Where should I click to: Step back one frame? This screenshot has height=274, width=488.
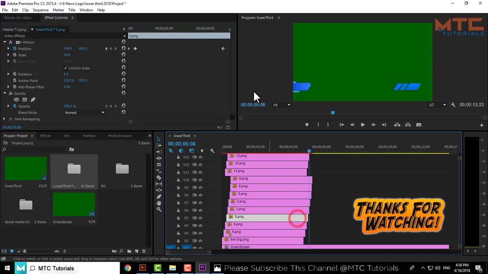click(x=352, y=125)
